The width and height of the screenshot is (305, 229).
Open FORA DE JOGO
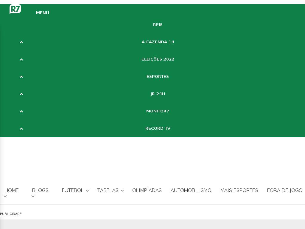click(x=284, y=190)
